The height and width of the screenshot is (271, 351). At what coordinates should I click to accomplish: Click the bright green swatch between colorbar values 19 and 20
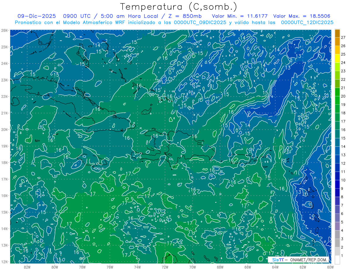(x=338, y=101)
